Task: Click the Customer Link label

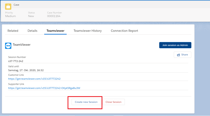Action: point(16,75)
